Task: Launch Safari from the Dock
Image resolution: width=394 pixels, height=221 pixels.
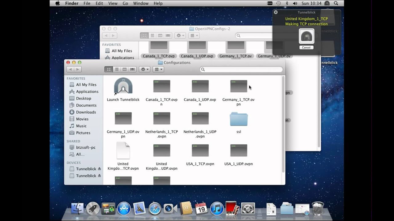Action: click(155, 208)
